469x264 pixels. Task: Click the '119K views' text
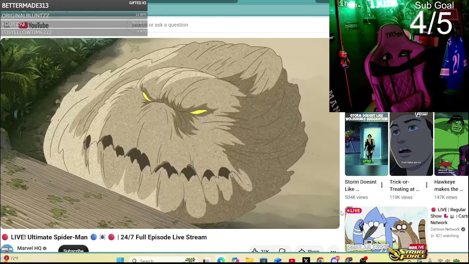pyautogui.click(x=401, y=197)
